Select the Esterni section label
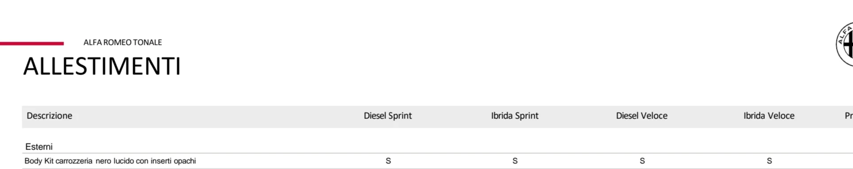This screenshot has width=853, height=169. click(39, 147)
